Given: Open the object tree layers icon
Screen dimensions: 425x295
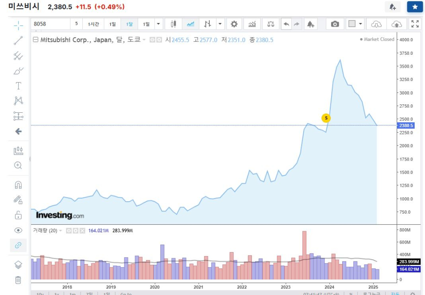Looking at the screenshot, I should (18, 264).
